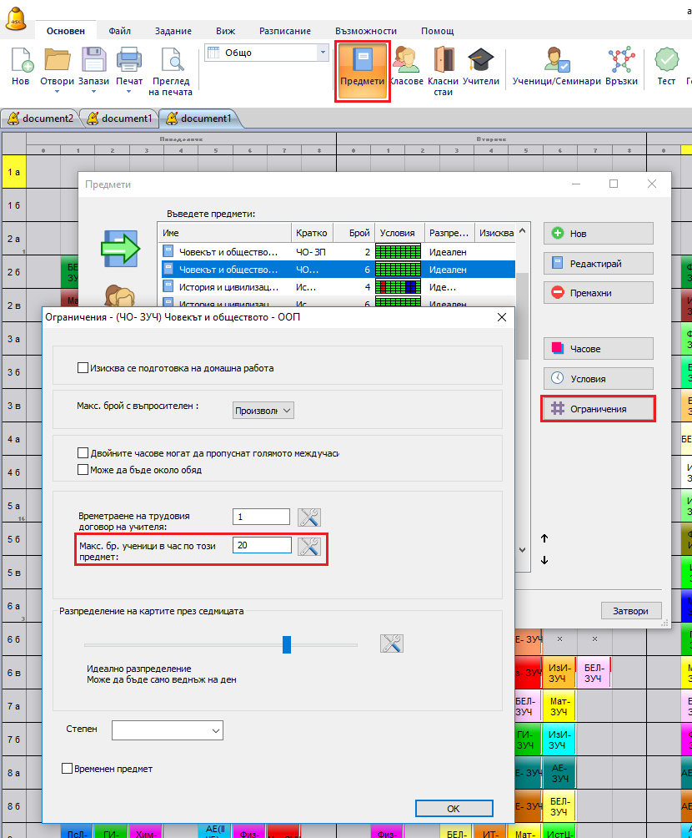Check 'Може да бъде около обяд'

pos(83,470)
